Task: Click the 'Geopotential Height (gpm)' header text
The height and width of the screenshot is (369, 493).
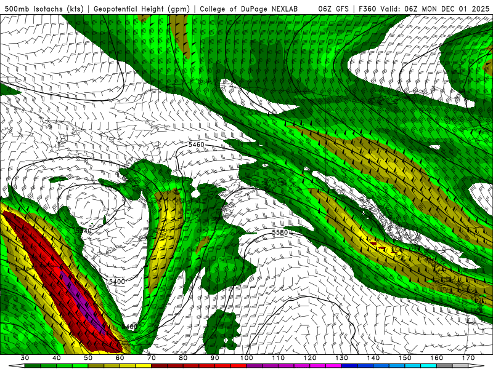Action: 142,9
